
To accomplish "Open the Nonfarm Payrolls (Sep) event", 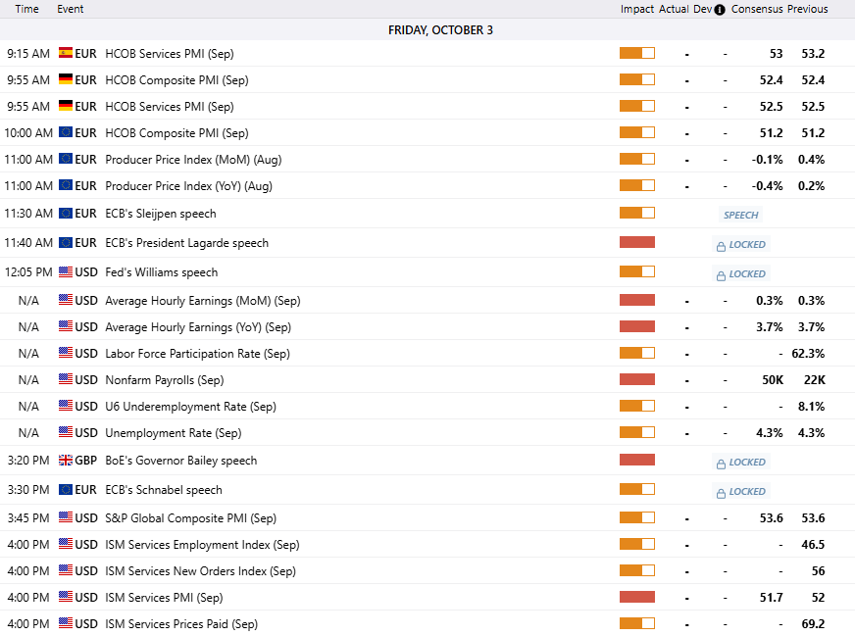I will coord(164,380).
